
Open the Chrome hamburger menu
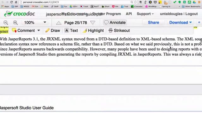pos(199,2)
